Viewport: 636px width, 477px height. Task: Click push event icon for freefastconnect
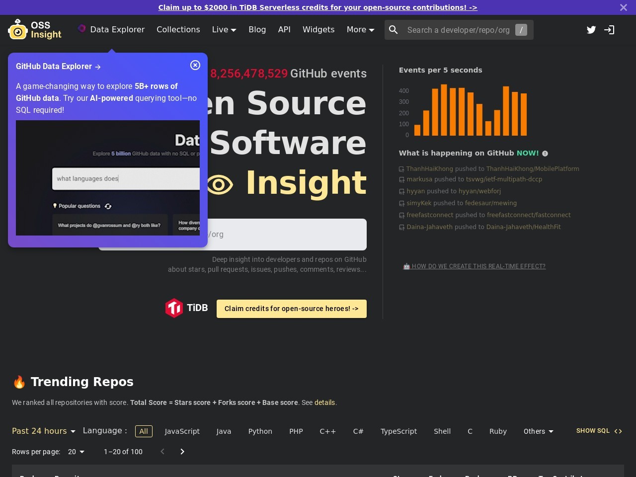pyautogui.click(x=401, y=216)
